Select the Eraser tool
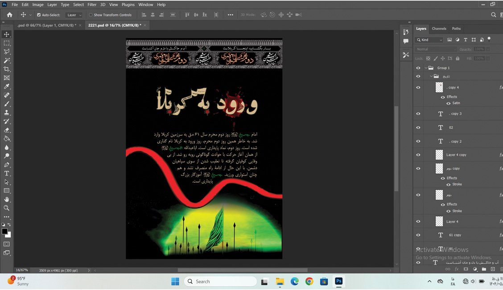The width and height of the screenshot is (503, 290). (x=6, y=130)
